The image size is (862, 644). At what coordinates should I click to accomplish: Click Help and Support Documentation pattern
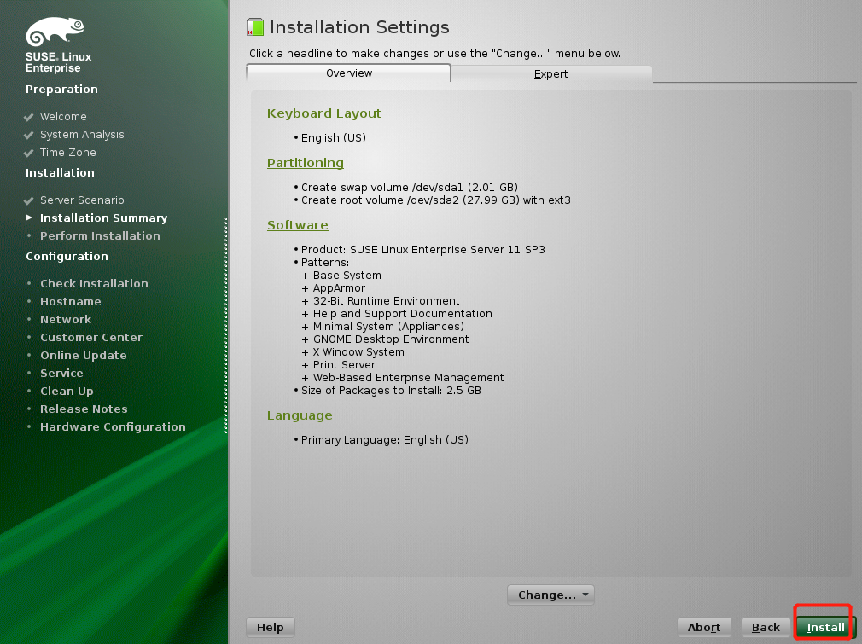click(403, 314)
